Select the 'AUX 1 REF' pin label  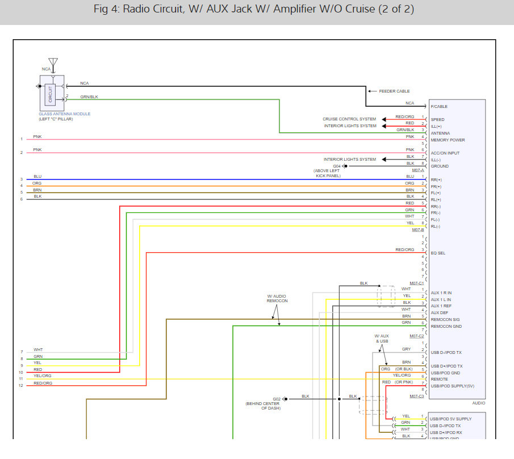point(441,306)
